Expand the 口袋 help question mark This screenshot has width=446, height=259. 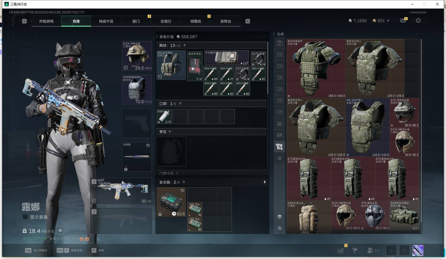coord(180,104)
